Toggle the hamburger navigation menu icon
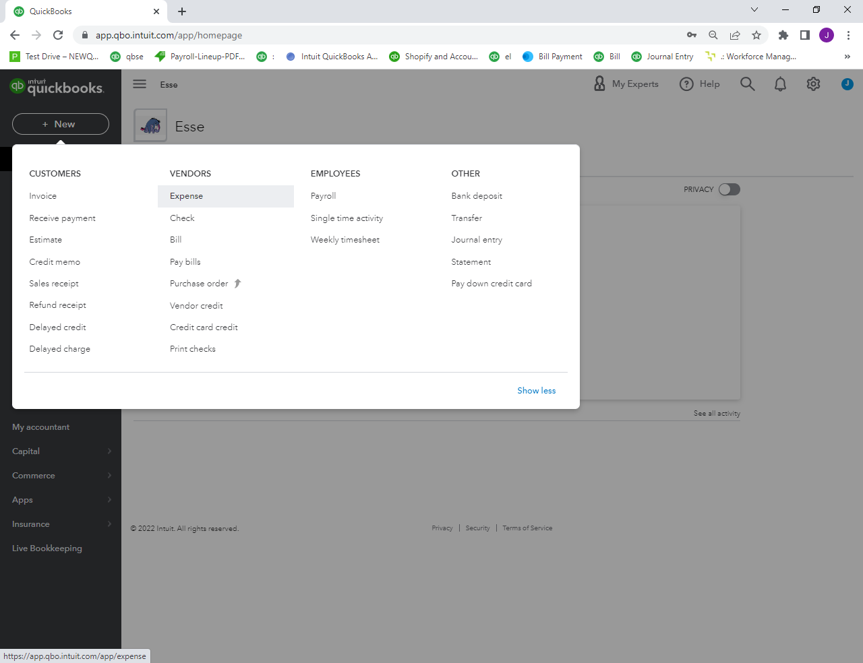This screenshot has width=863, height=663. (140, 84)
